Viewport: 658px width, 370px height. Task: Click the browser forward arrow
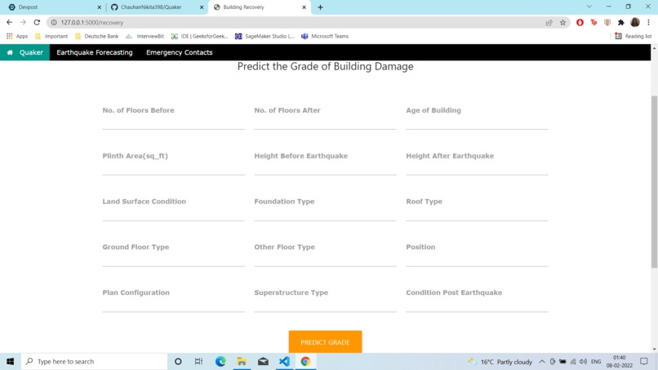[x=23, y=22]
